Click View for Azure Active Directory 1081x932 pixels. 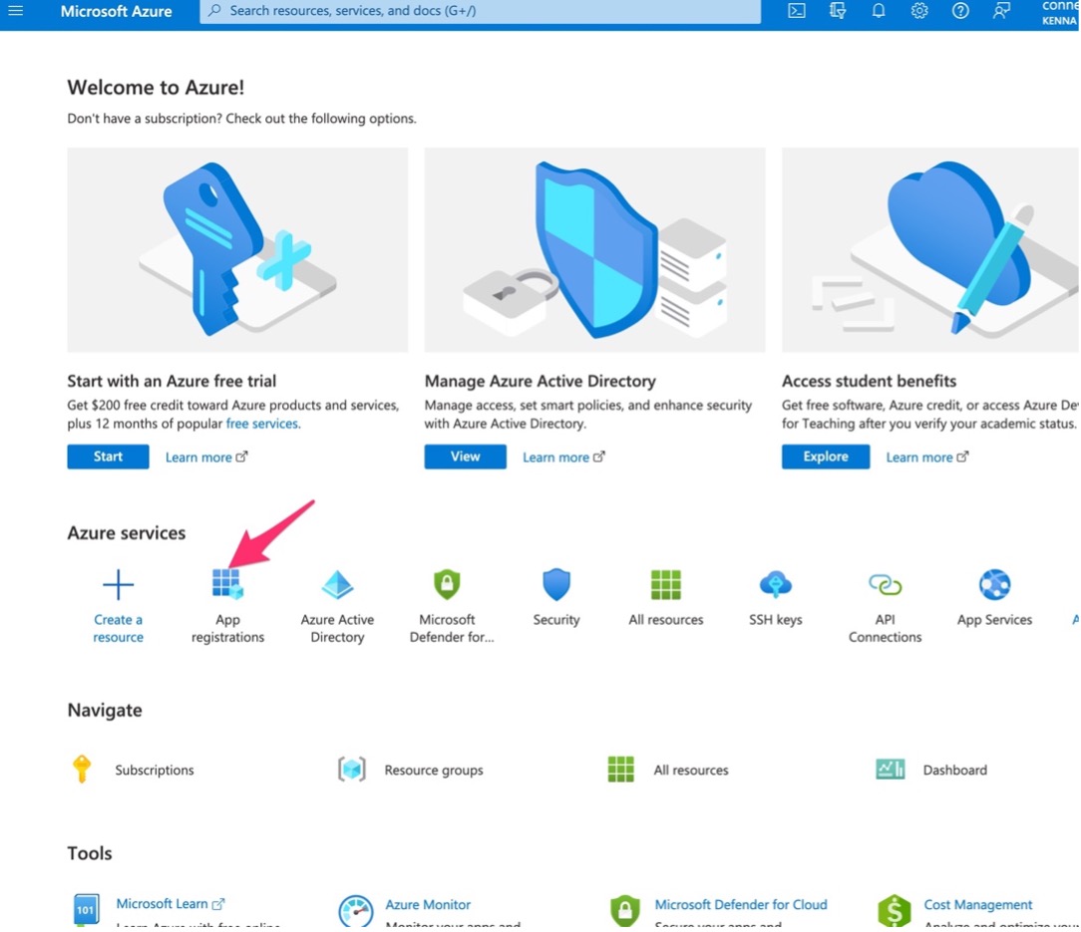point(466,457)
